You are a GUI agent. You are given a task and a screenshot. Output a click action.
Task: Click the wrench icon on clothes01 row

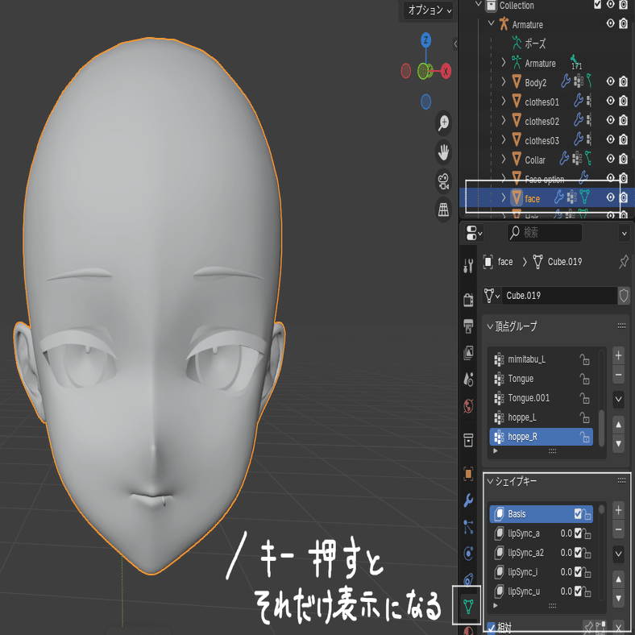coord(579,101)
